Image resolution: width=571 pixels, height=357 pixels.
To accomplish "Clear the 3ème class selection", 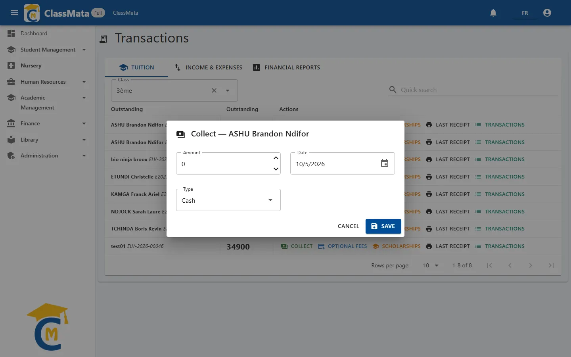I will coord(214,90).
